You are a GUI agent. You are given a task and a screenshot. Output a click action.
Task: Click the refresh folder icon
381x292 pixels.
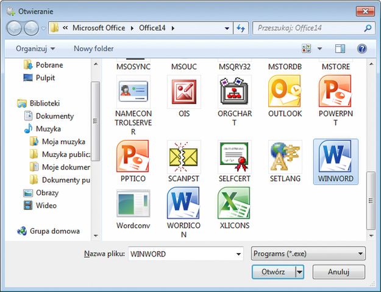[x=241, y=28]
